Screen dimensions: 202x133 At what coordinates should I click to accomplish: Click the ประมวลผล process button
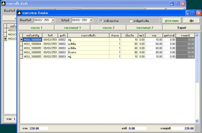pyautogui.click(x=172, y=20)
